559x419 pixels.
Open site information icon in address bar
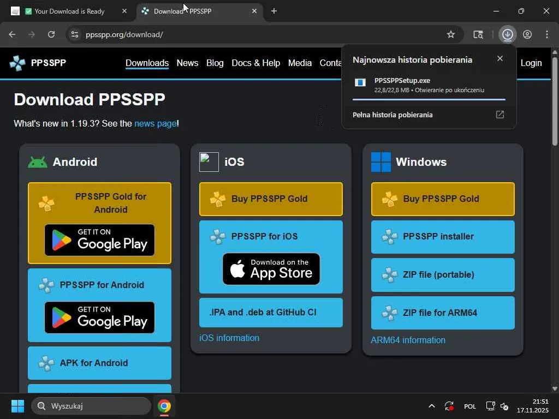click(x=75, y=34)
